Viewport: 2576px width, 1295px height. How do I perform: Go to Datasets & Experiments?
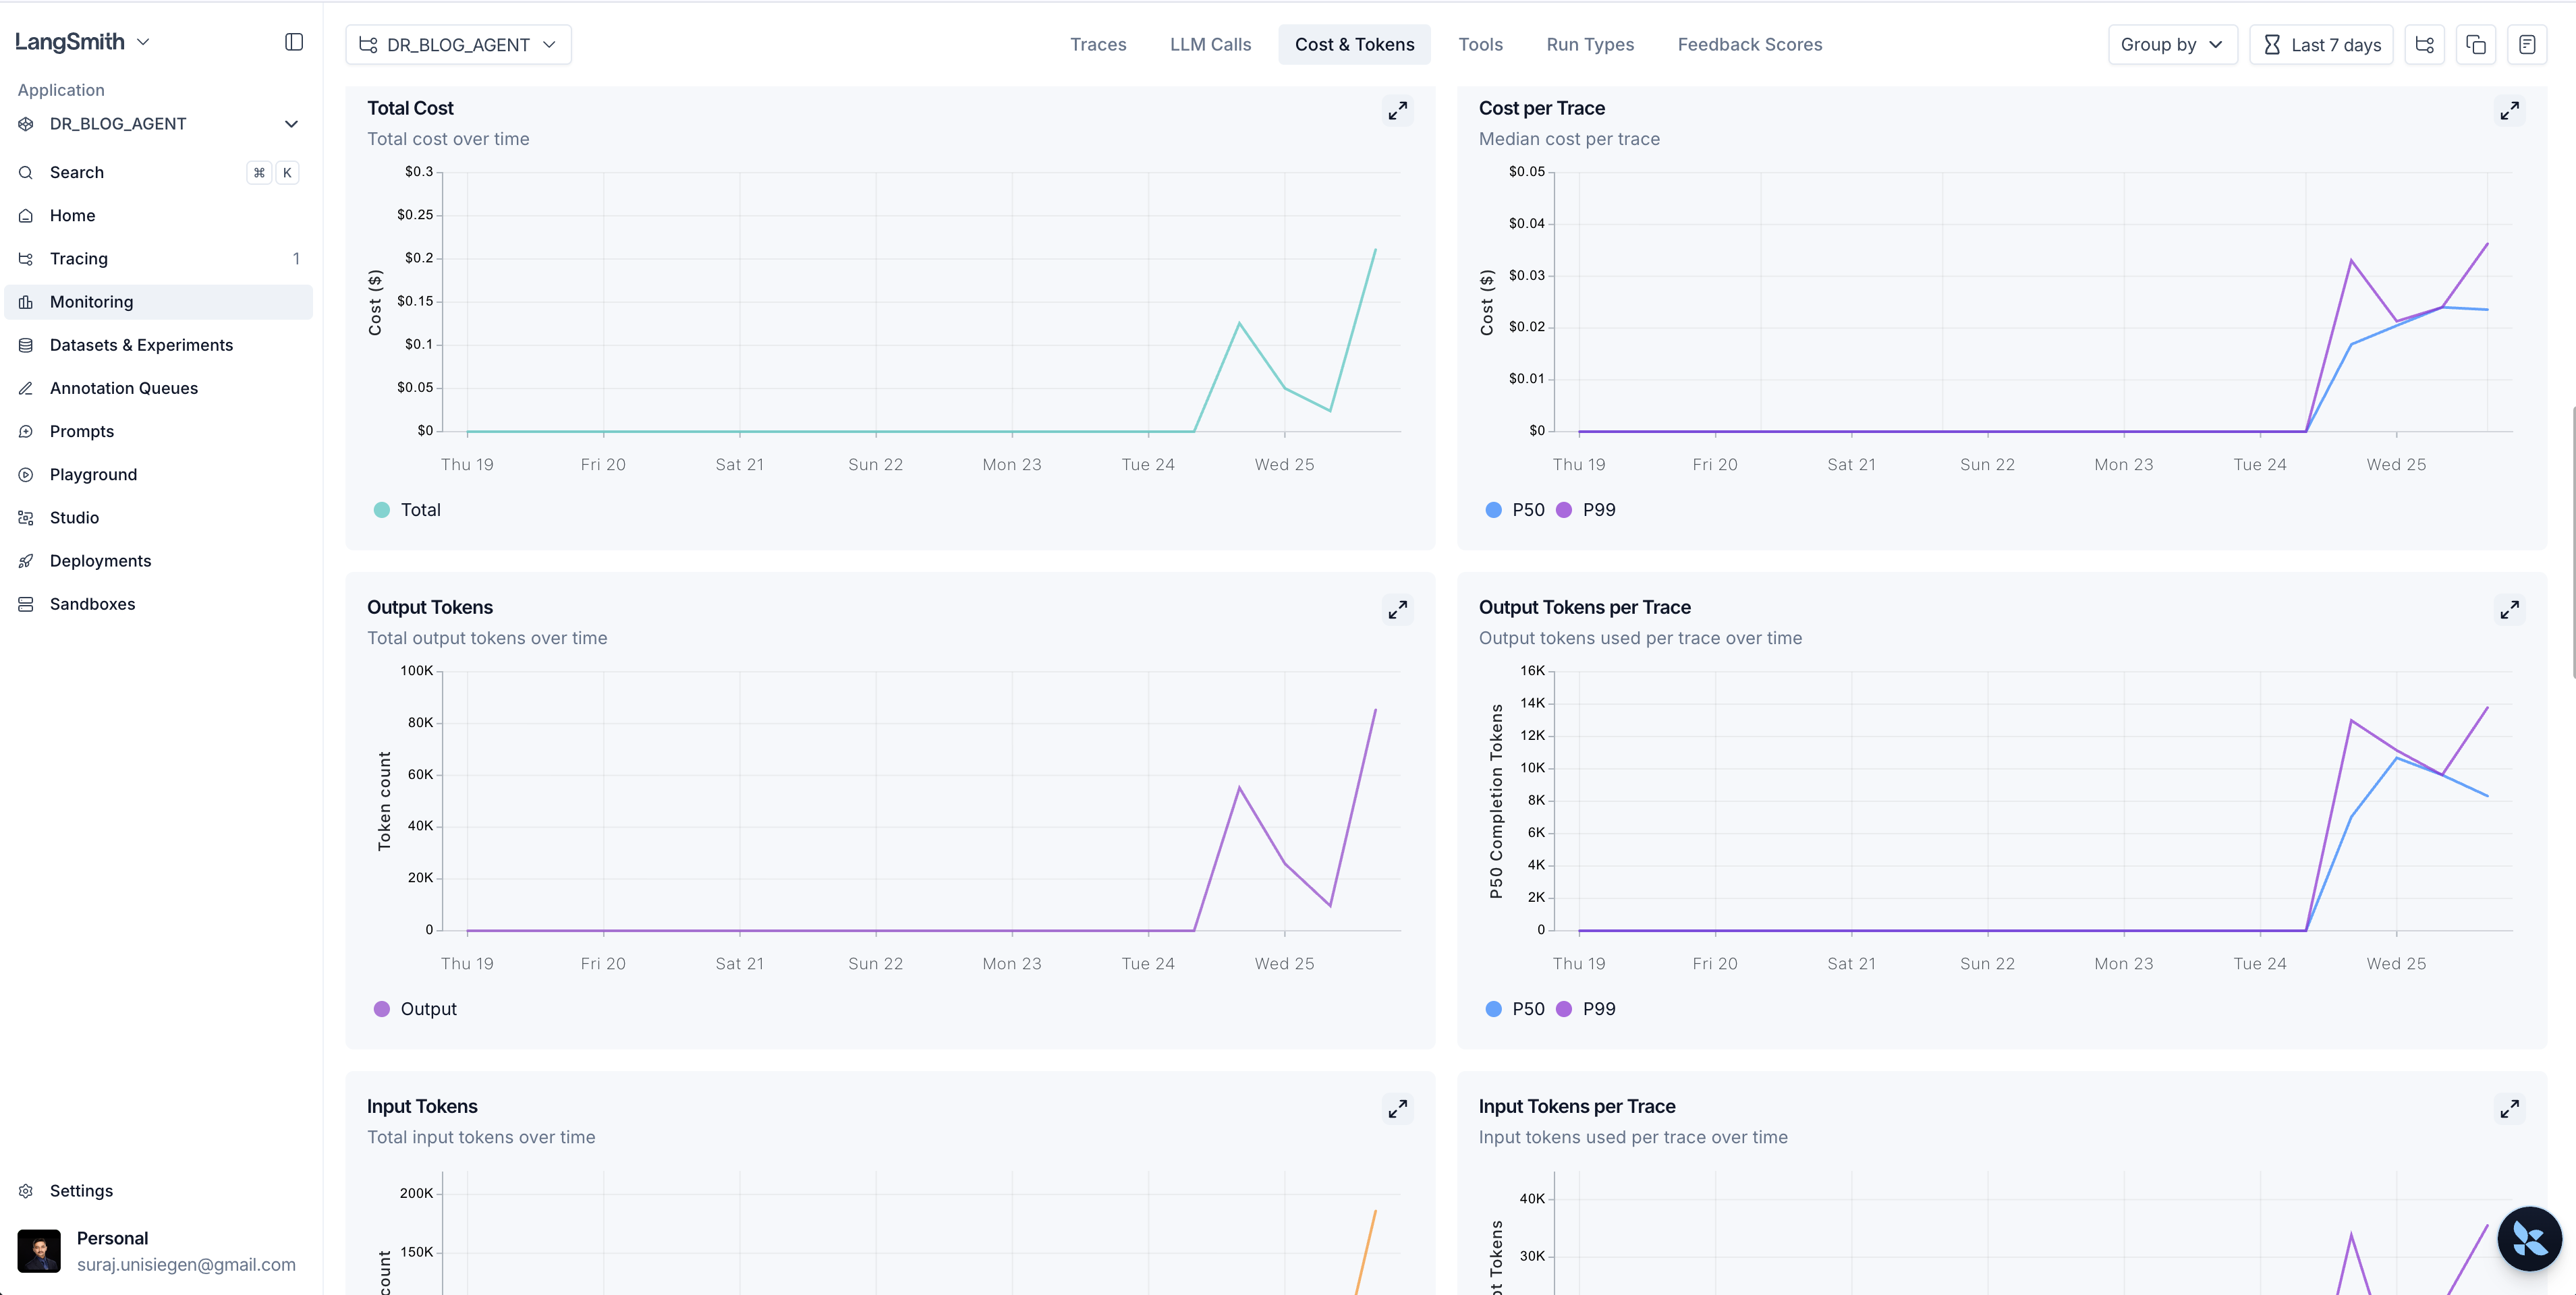pos(141,345)
